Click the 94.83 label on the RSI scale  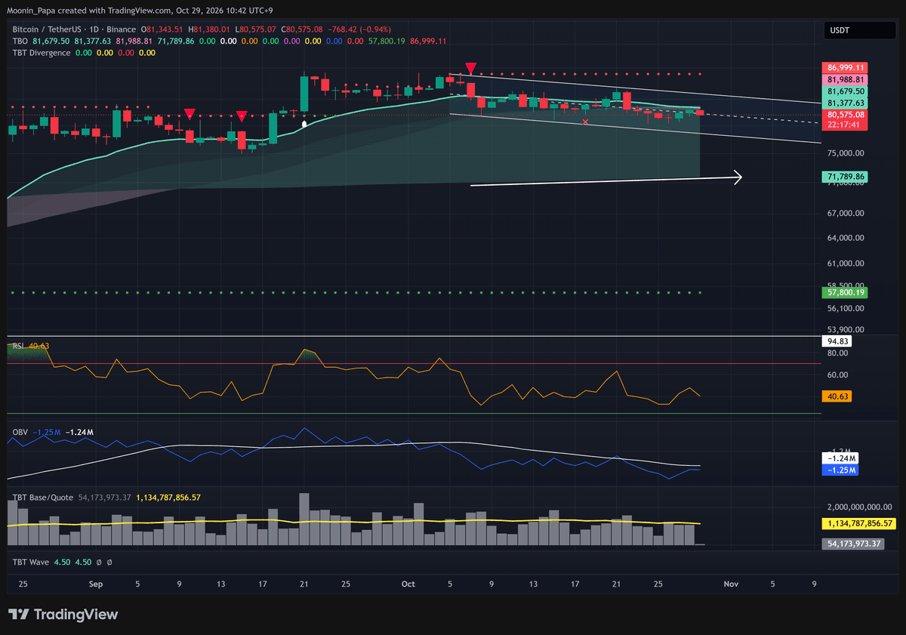(x=837, y=341)
